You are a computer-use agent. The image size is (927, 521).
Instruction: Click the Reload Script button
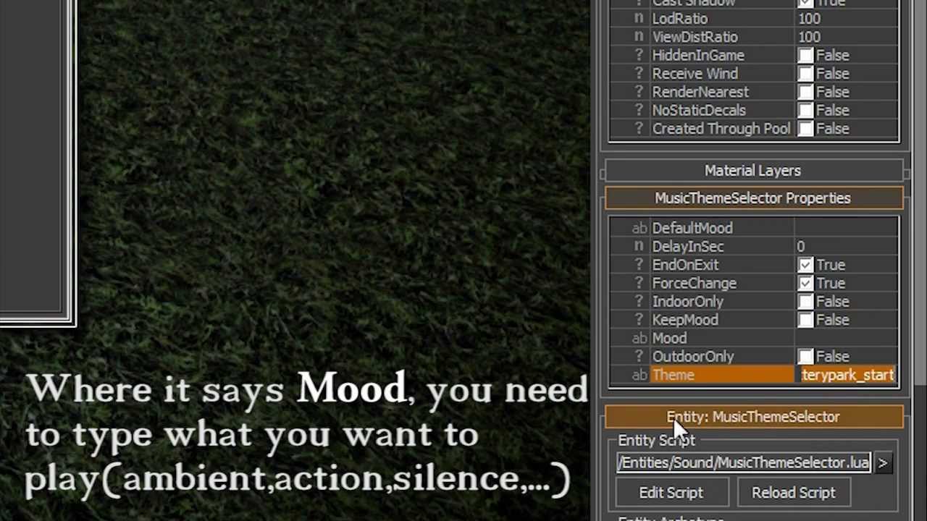pyautogui.click(x=794, y=493)
